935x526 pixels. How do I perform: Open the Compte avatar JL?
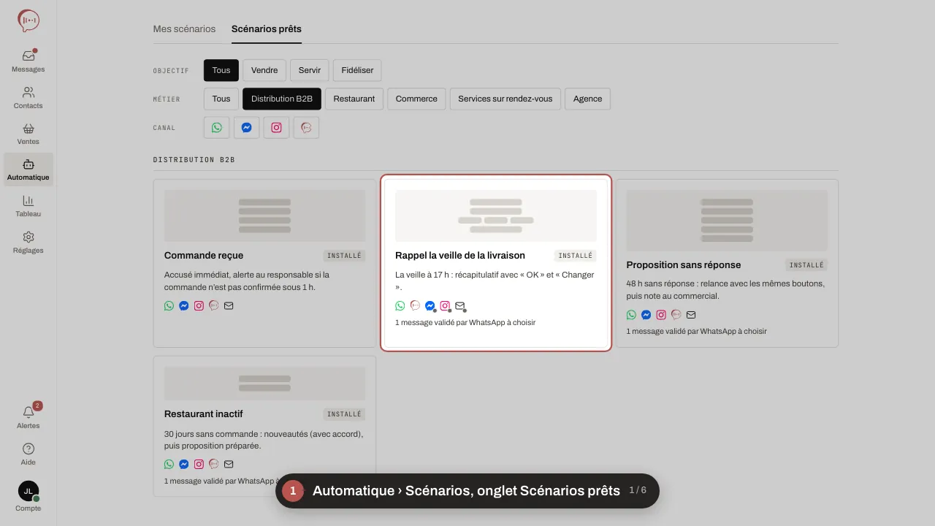coord(28,497)
